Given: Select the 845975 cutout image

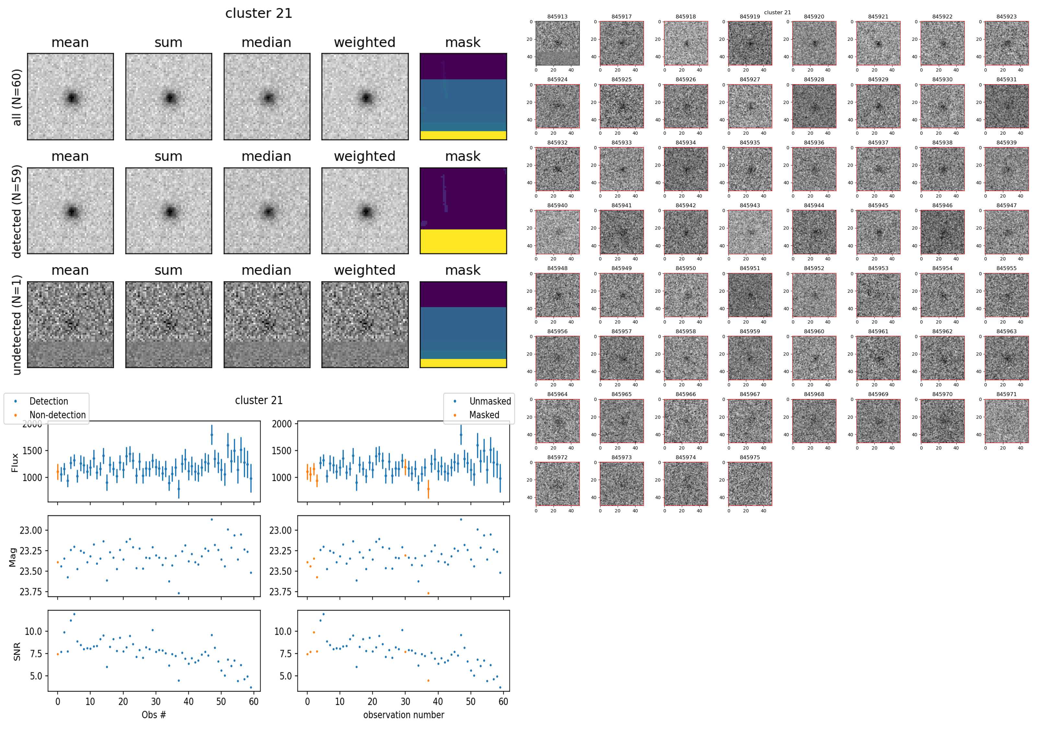Looking at the screenshot, I should tap(750, 484).
